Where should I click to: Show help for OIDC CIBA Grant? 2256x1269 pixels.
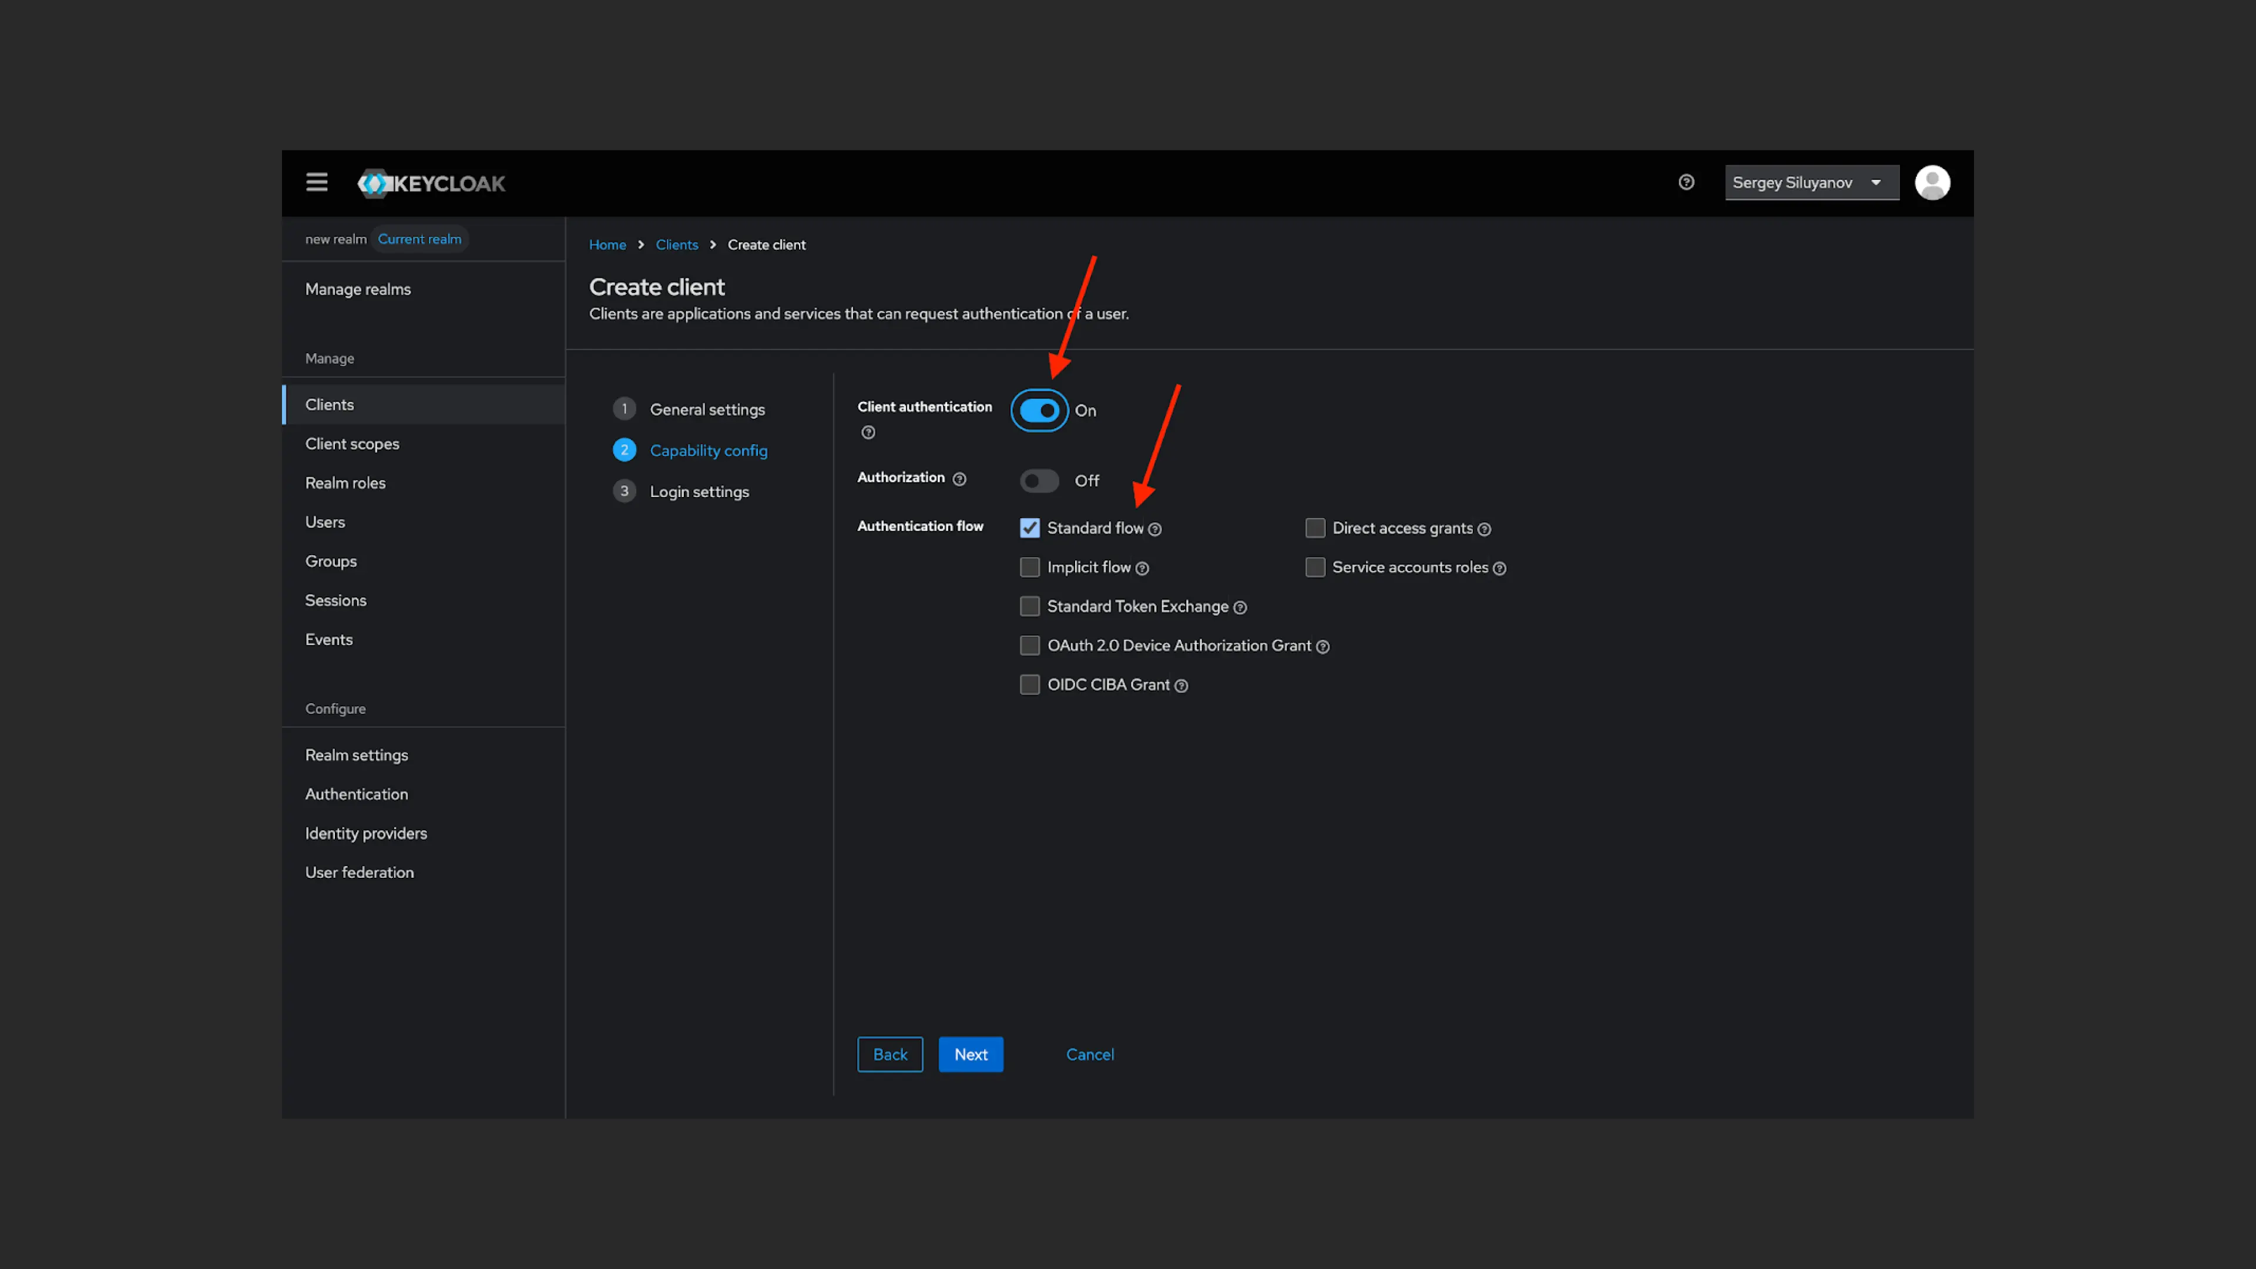tap(1180, 686)
